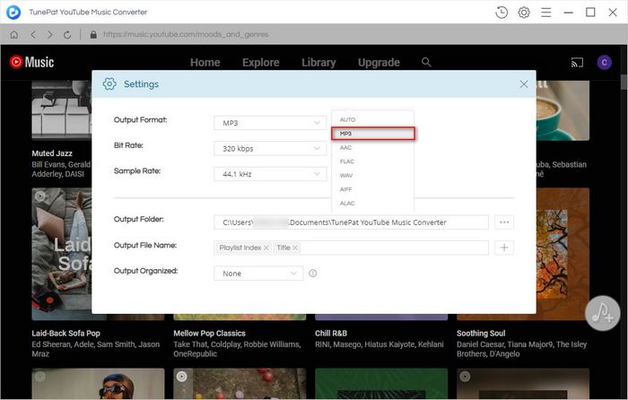628x400 pixels.
Task: Open the Library tab
Action: pyautogui.click(x=318, y=63)
